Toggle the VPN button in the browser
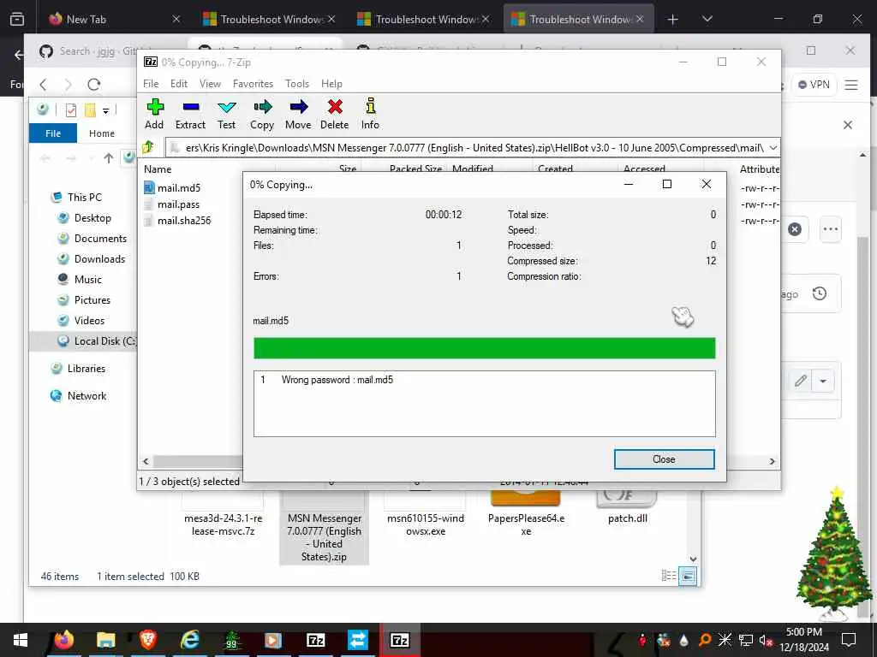 pos(814,85)
